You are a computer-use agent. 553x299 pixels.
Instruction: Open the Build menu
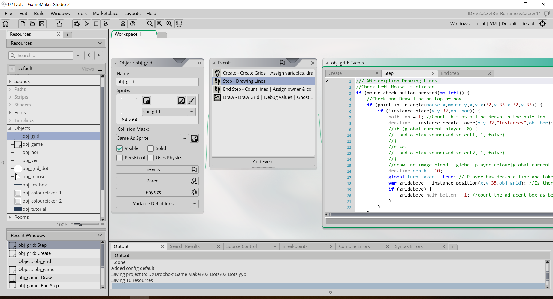click(39, 14)
